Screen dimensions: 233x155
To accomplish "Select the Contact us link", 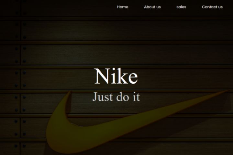I will click(212, 7).
